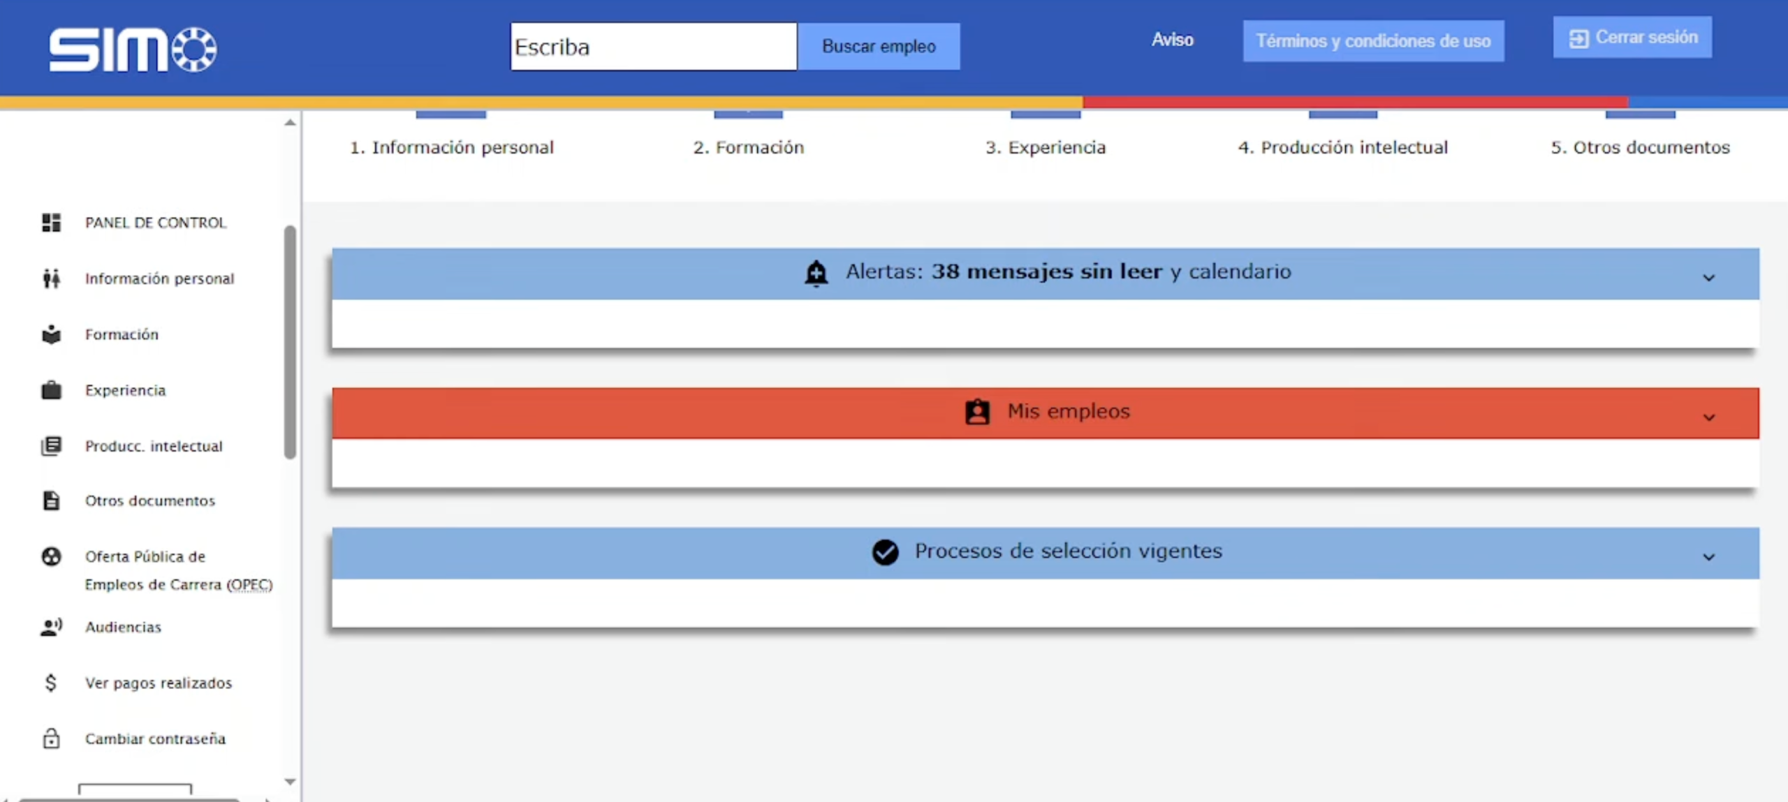Click the Escriba search field

pyautogui.click(x=652, y=47)
